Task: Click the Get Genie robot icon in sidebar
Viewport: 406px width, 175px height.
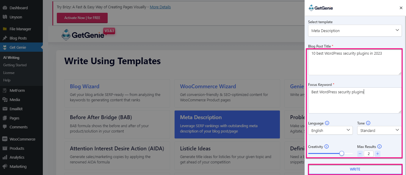Action: (5, 47)
